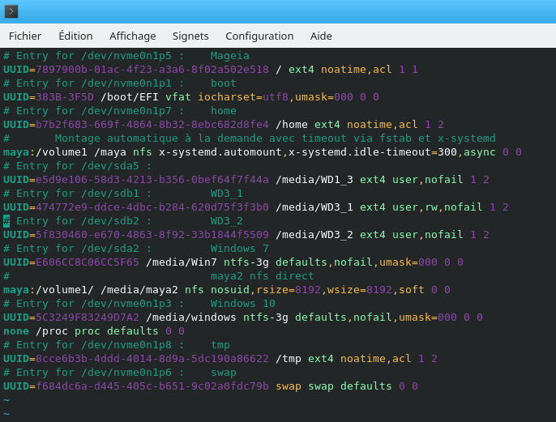Open the Aide menu
This screenshot has width=556, height=422.
pyautogui.click(x=321, y=36)
